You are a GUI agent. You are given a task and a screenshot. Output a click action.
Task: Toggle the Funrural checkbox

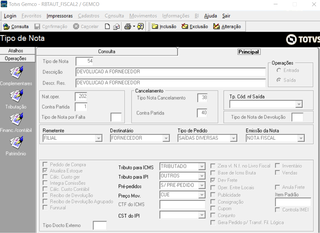coord(45,207)
